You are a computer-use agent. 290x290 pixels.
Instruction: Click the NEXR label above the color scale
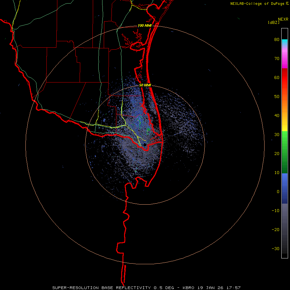coord(283,19)
